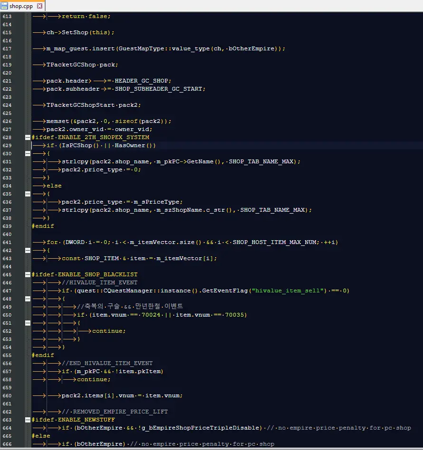This screenshot has width=423, height=450.
Task: Click 'continue;' on line 658
Action: click(94, 380)
